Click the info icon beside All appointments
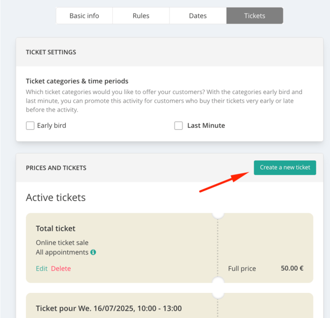The height and width of the screenshot is (318, 330). point(93,252)
